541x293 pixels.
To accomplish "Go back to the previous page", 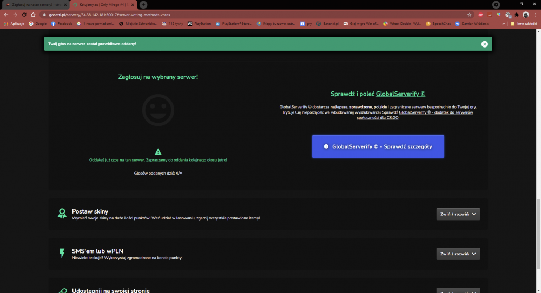I will pos(6,15).
